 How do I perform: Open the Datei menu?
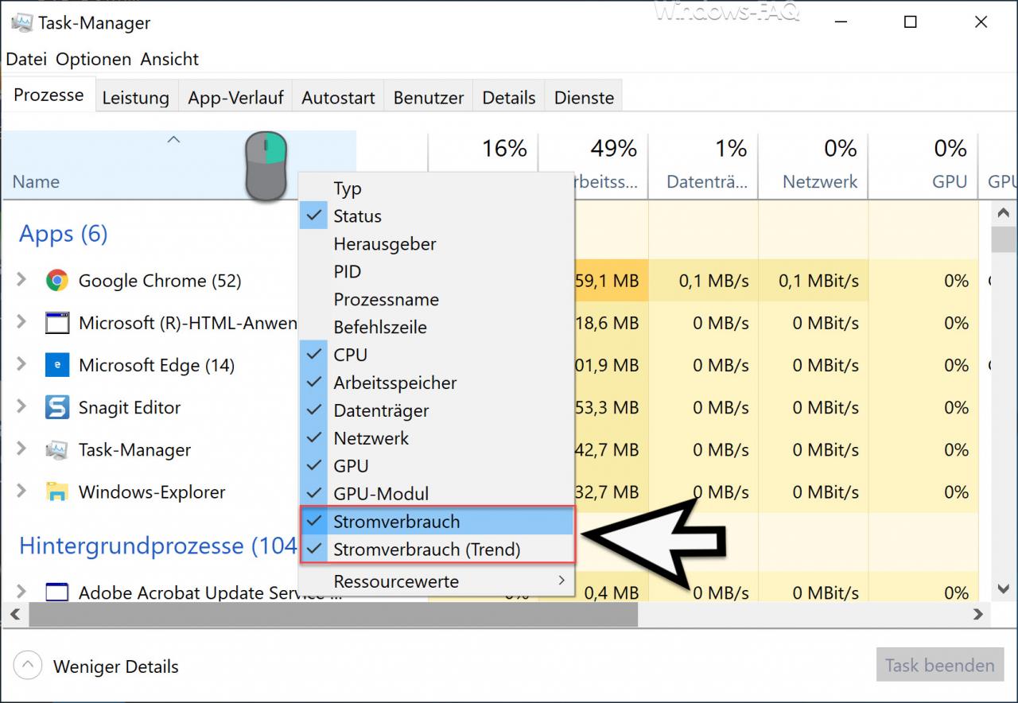pos(26,59)
